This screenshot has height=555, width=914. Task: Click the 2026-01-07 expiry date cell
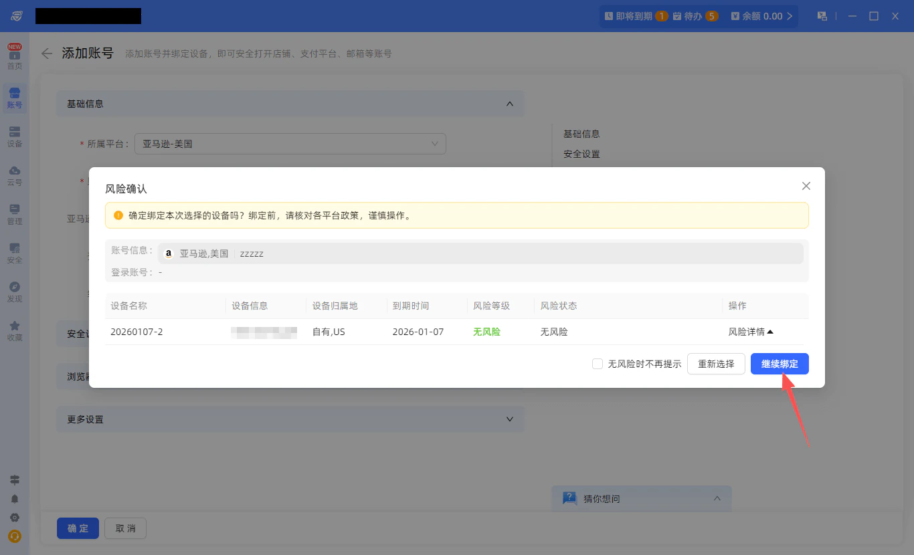point(418,332)
